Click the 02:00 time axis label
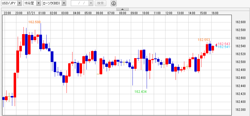Image resolution: width=250 pixels, height=116 pixels. point(53,13)
